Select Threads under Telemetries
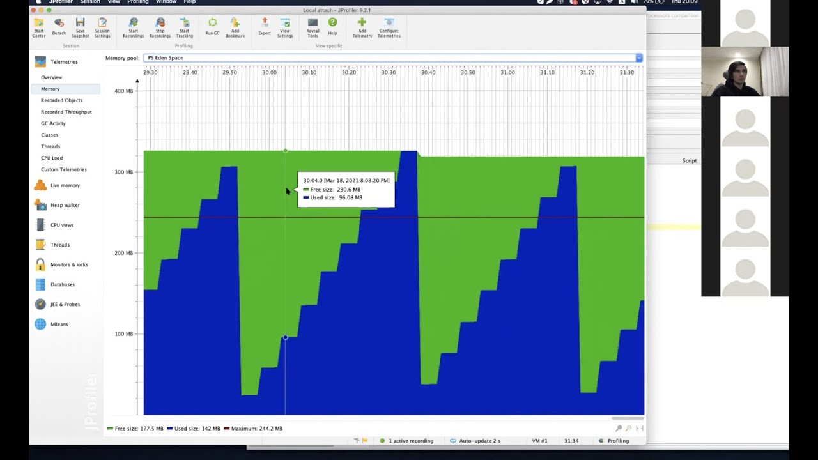 [x=50, y=146]
